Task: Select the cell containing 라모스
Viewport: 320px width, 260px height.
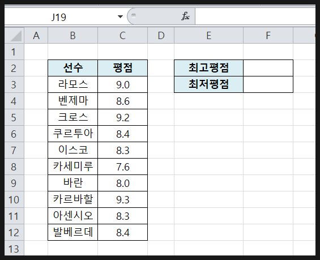Action: (x=73, y=84)
